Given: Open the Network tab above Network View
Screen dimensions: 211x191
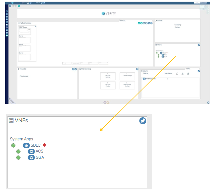Looking at the screenshot, I should (122, 20).
